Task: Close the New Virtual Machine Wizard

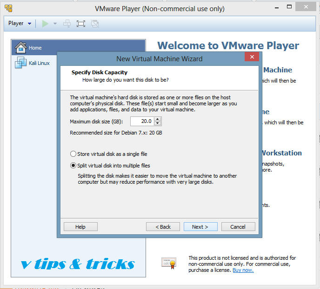Action: pos(252,57)
